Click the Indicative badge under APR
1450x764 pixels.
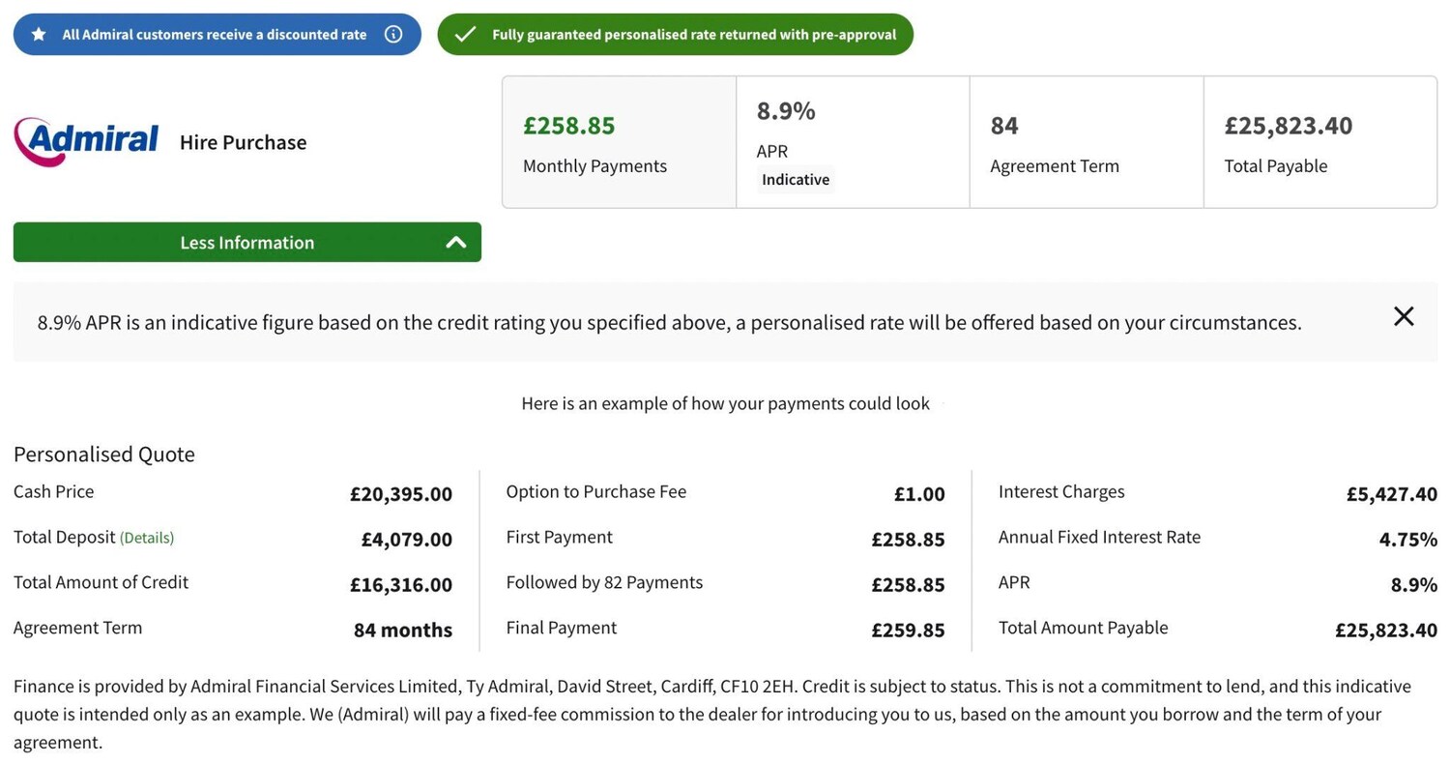pos(795,180)
